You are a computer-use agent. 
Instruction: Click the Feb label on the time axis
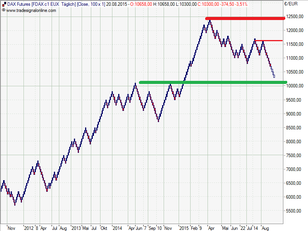194,228
